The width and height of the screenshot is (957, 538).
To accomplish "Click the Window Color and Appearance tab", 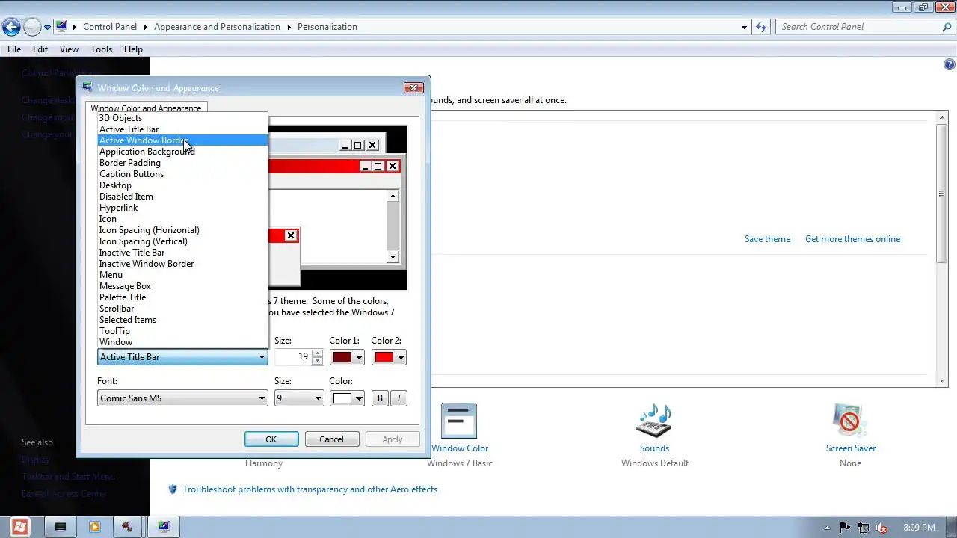I will [146, 108].
